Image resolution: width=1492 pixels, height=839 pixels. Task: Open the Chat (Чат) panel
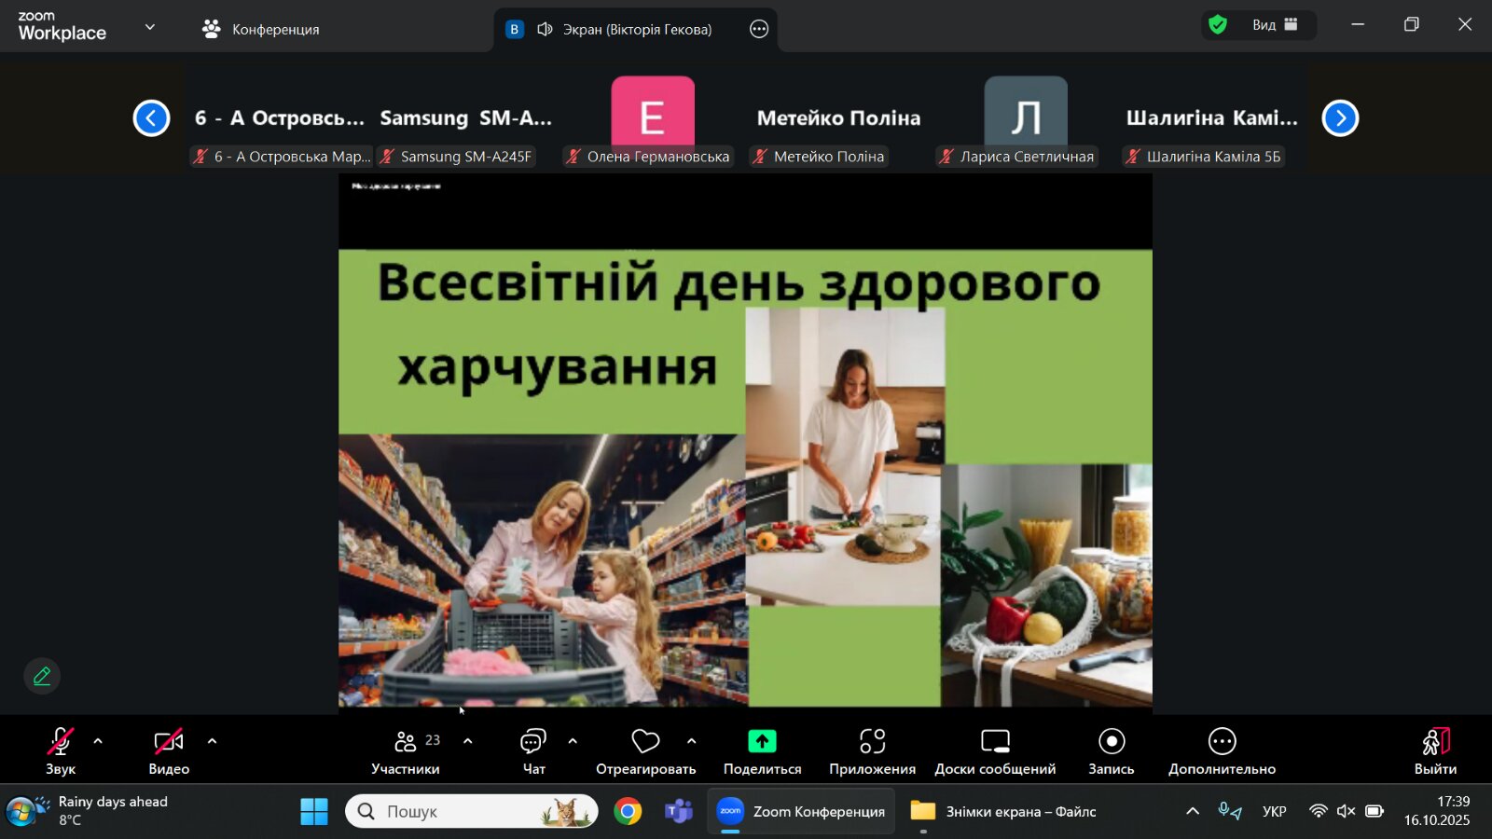click(x=533, y=751)
